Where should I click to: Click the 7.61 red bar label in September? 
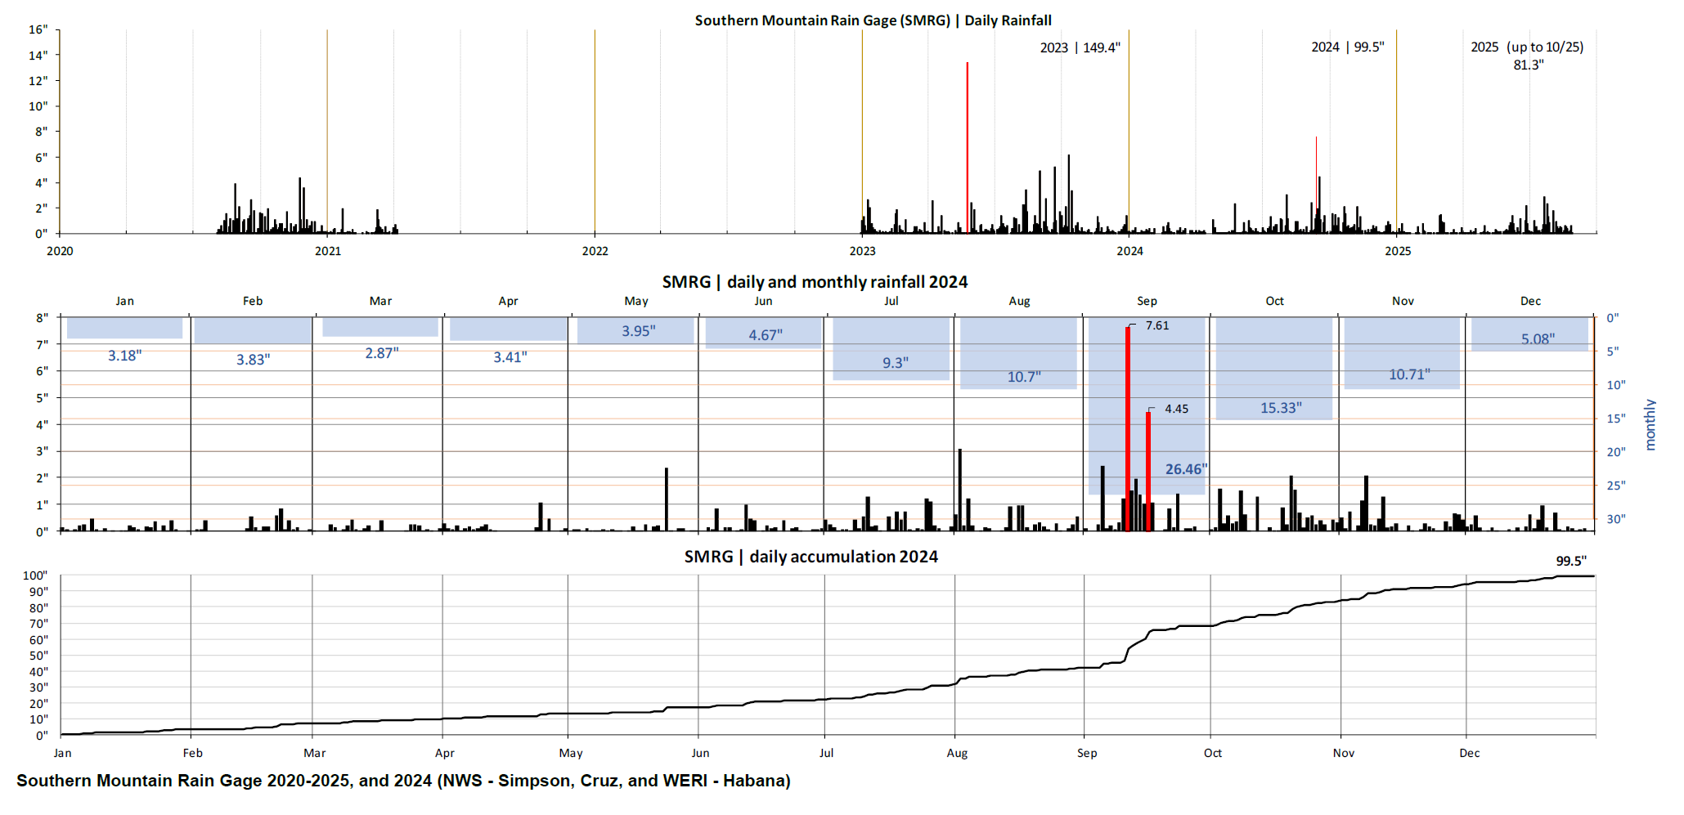tap(1156, 325)
